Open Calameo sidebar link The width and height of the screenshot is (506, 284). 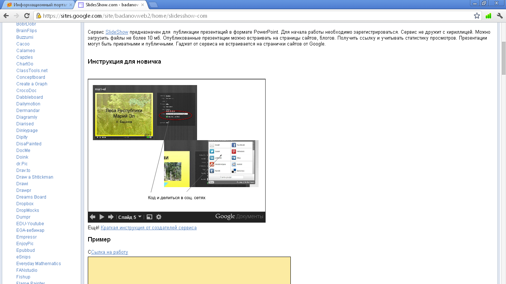click(x=26, y=51)
